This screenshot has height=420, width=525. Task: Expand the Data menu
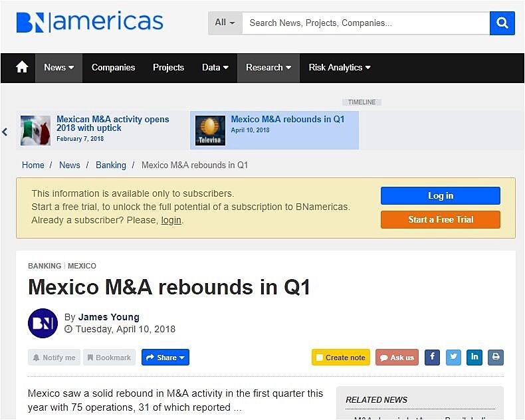(x=215, y=68)
